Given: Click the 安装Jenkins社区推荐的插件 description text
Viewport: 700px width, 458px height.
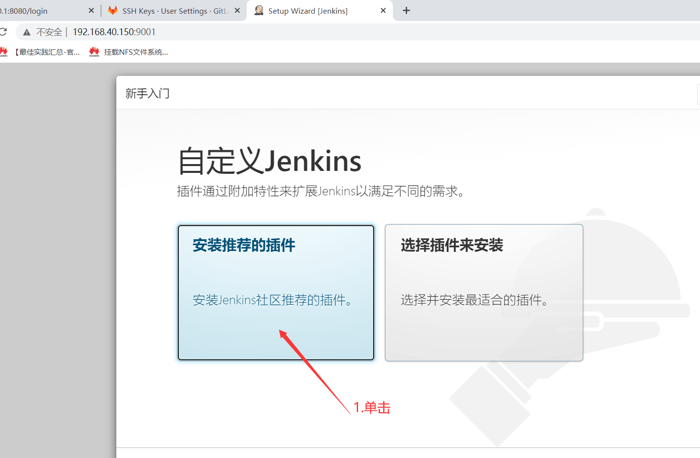Looking at the screenshot, I should point(273,300).
